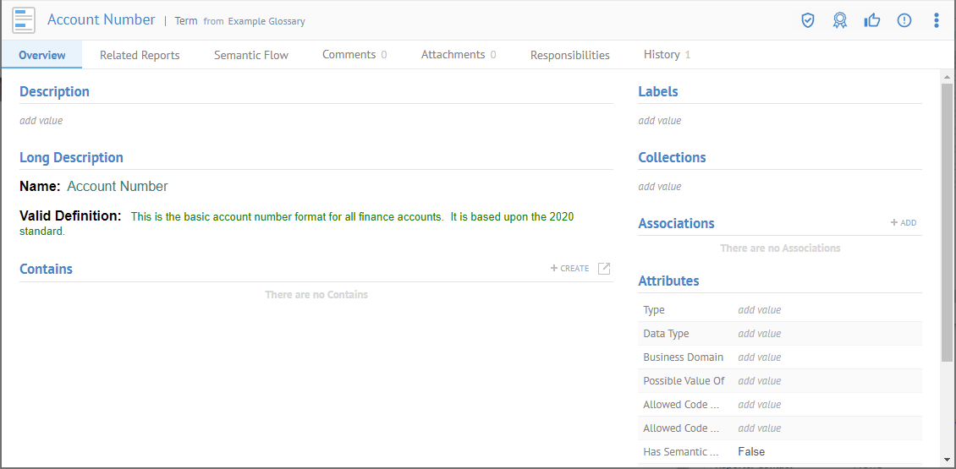956x469 pixels.
Task: Add a value under Description
Action: (x=41, y=121)
